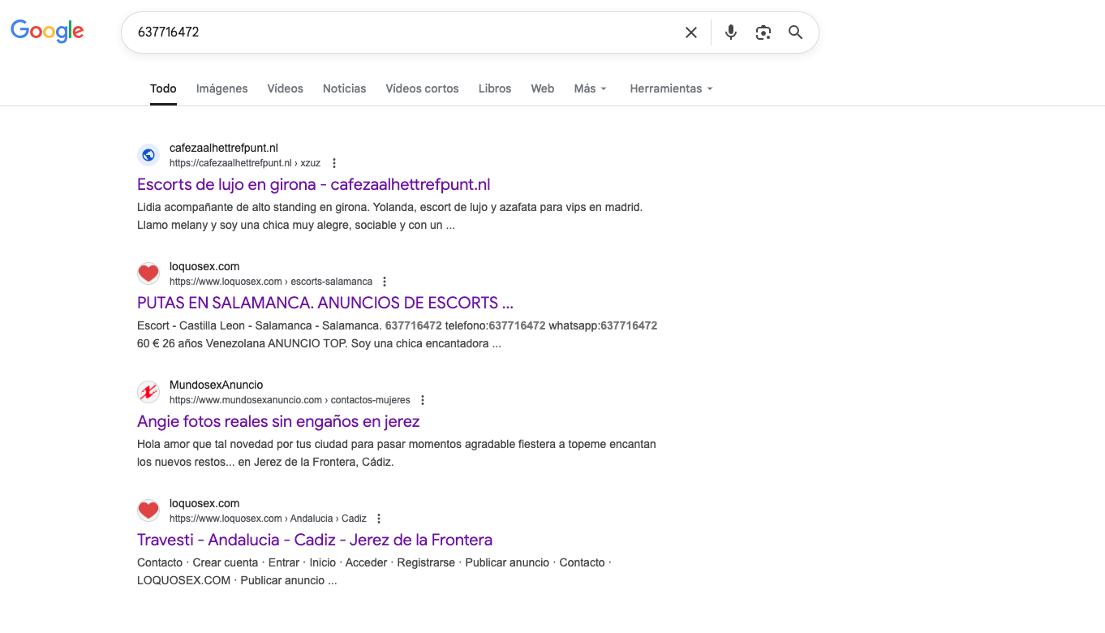Switch to the Vídeos tab

(x=286, y=88)
